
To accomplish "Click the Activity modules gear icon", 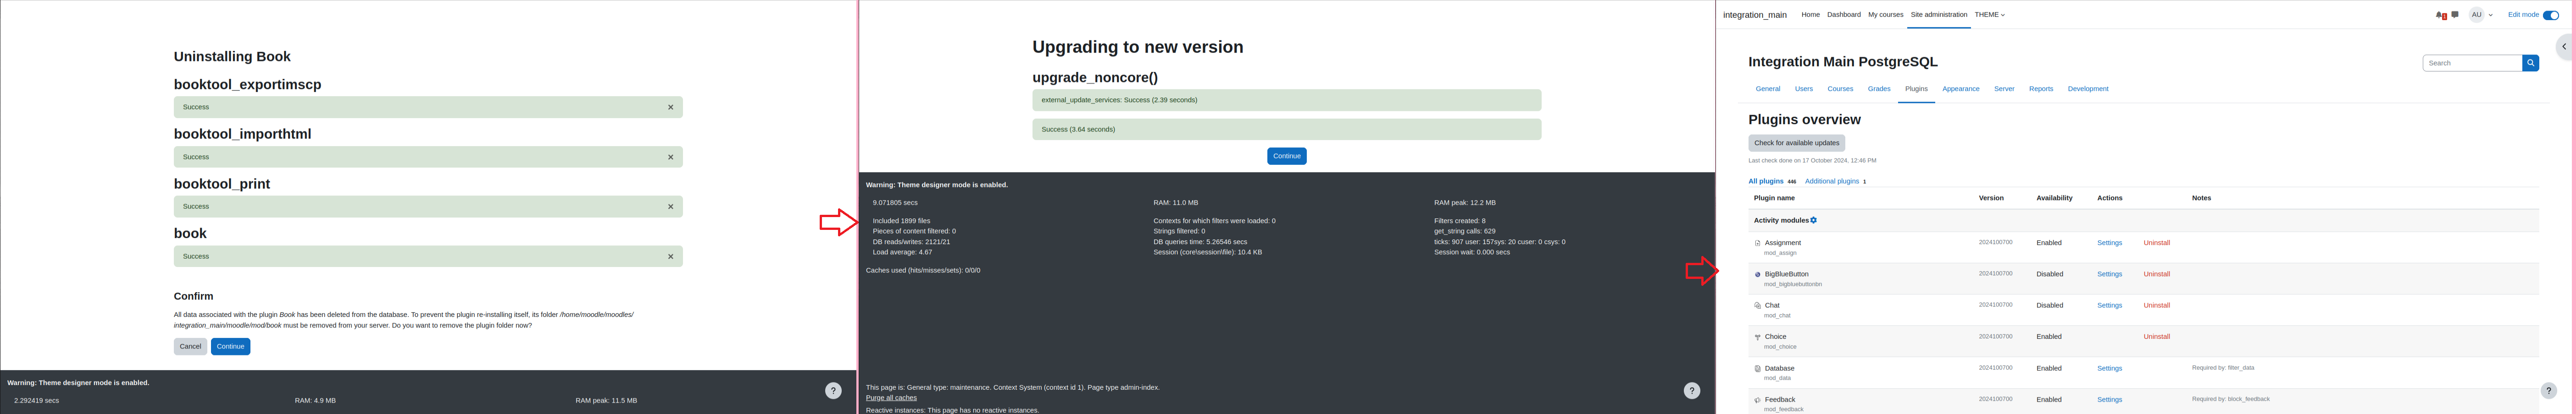I will [1813, 220].
